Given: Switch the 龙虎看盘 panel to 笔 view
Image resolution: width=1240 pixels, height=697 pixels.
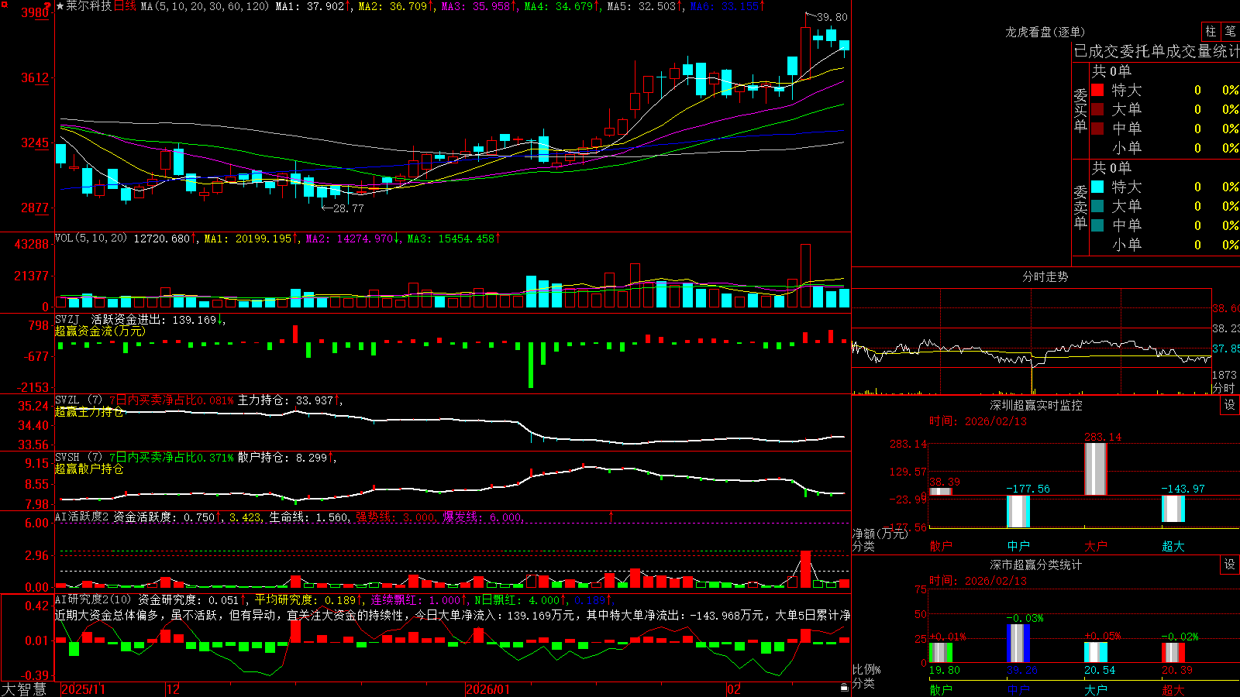Looking at the screenshot, I should click(x=1230, y=32).
